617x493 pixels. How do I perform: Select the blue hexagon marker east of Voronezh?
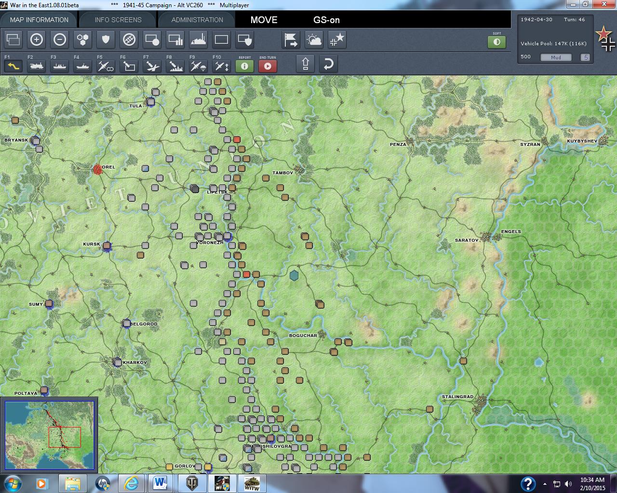294,275
